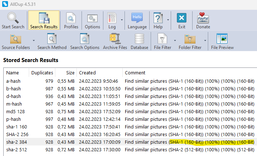The width and height of the screenshot is (257, 156).
Task: Open the Profiles toolbar icon
Action: point(71,18)
